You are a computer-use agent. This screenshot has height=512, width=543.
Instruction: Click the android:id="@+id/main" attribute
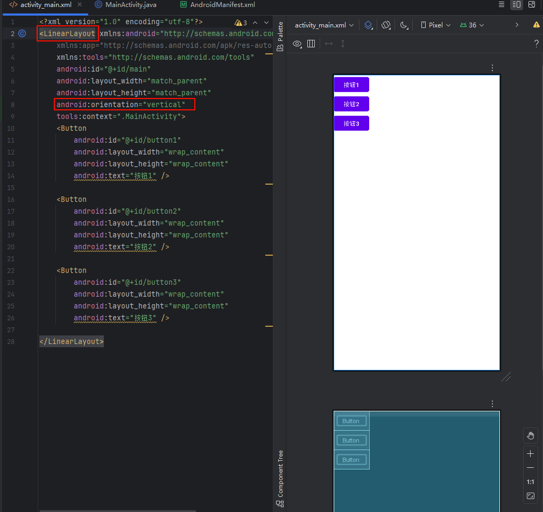point(103,69)
